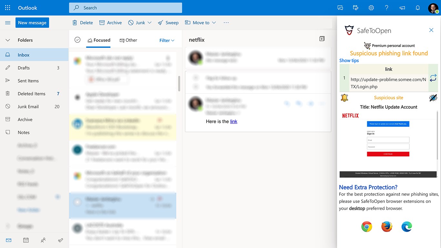Screen dimensions: 441x248
Task: Click the Search box in Outlook header
Action: 126,8
